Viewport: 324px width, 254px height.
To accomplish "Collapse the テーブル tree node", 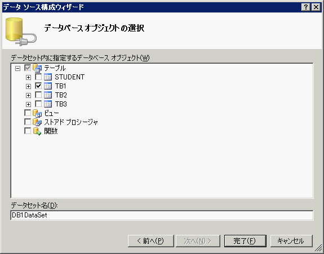I will 18,68.
